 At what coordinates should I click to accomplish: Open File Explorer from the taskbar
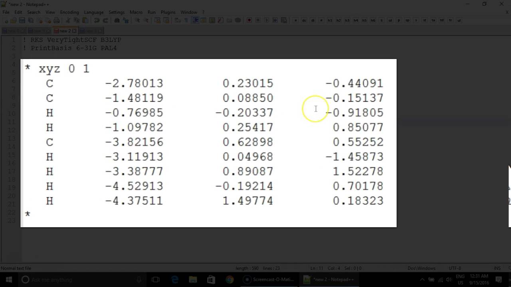193,279
